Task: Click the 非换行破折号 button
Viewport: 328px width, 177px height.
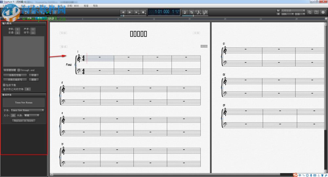Action: pos(15,80)
